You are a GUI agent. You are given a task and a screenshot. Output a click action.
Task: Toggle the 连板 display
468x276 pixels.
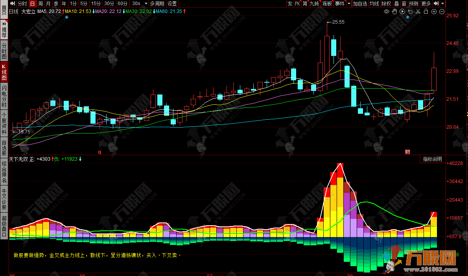click(327, 4)
